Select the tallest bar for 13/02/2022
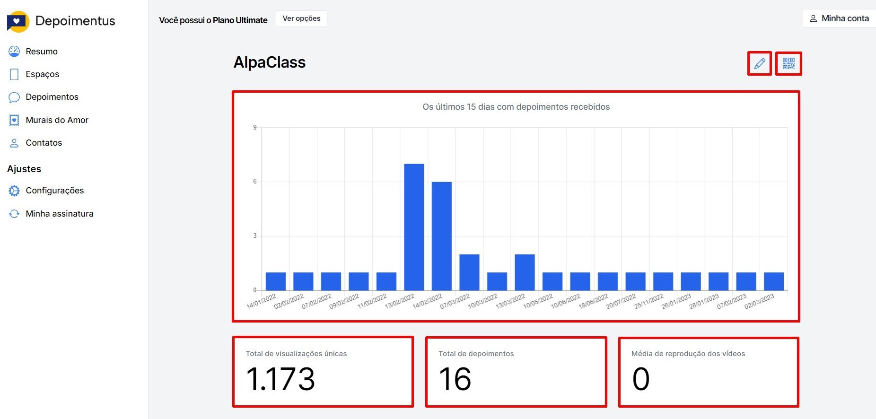Image resolution: width=876 pixels, height=419 pixels. click(414, 227)
